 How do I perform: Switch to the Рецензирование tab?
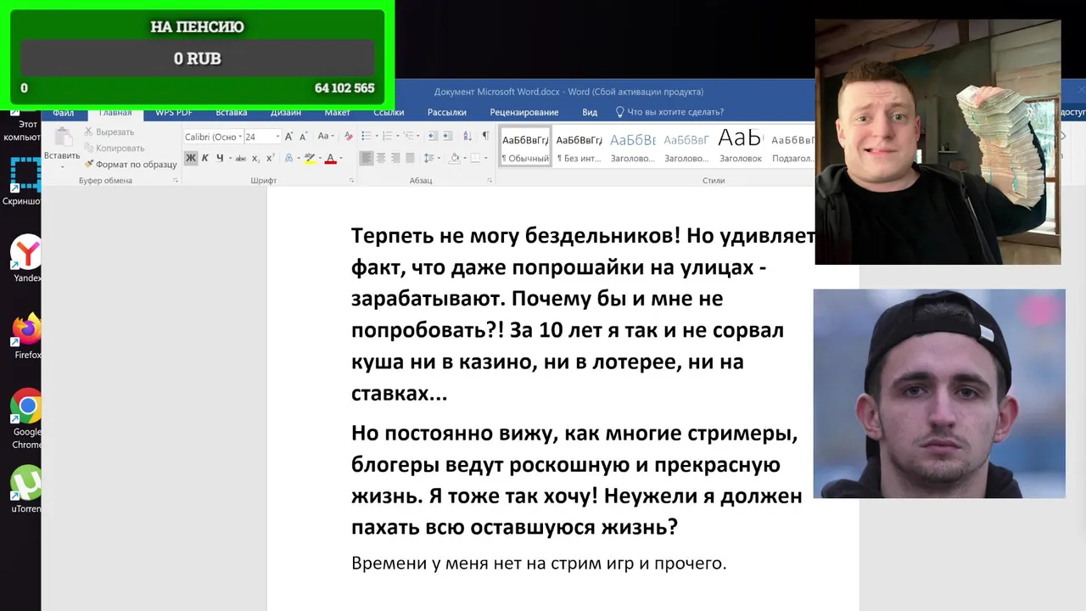pyautogui.click(x=524, y=112)
